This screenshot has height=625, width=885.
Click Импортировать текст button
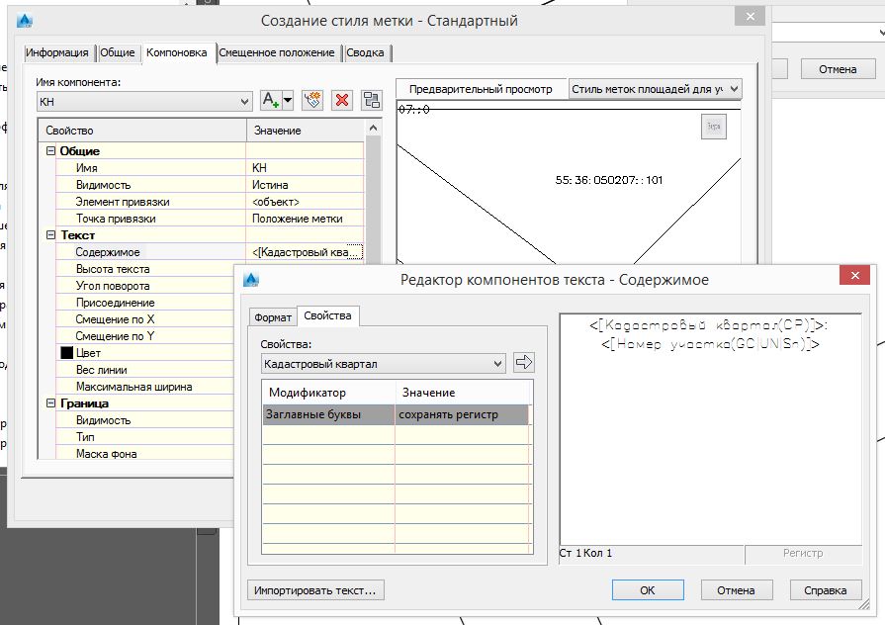pos(315,590)
